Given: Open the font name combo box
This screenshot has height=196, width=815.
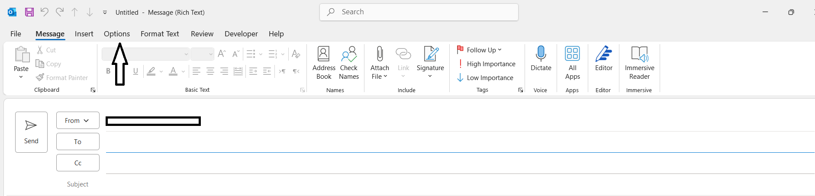Looking at the screenshot, I should 145,54.
